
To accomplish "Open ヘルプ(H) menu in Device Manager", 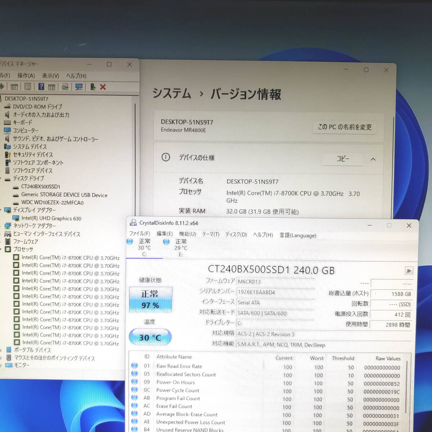I will point(76,76).
